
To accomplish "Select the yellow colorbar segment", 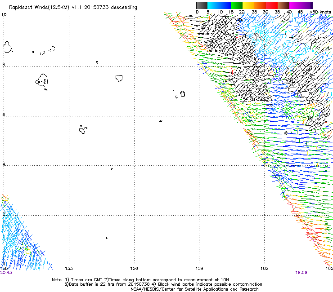I will click(248, 5).
